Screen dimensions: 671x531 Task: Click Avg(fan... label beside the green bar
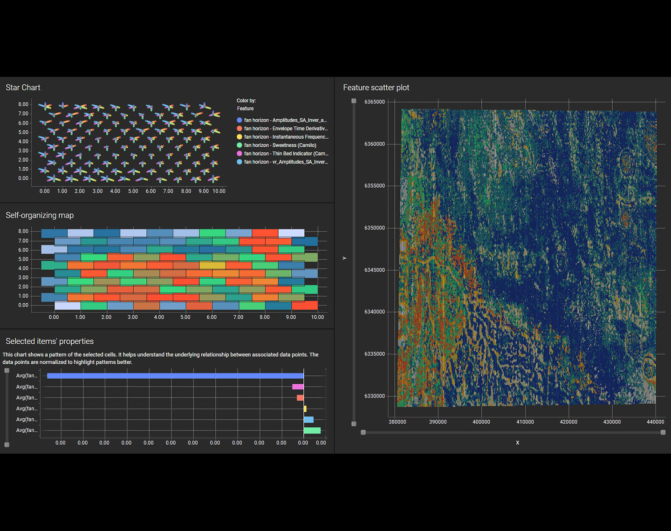pyautogui.click(x=27, y=430)
